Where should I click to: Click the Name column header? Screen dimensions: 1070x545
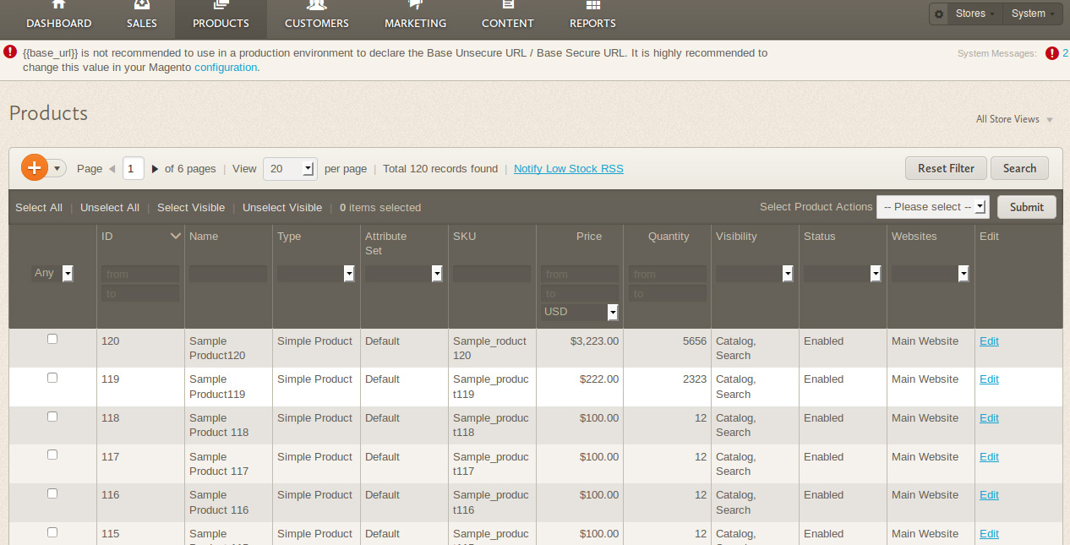204,237
